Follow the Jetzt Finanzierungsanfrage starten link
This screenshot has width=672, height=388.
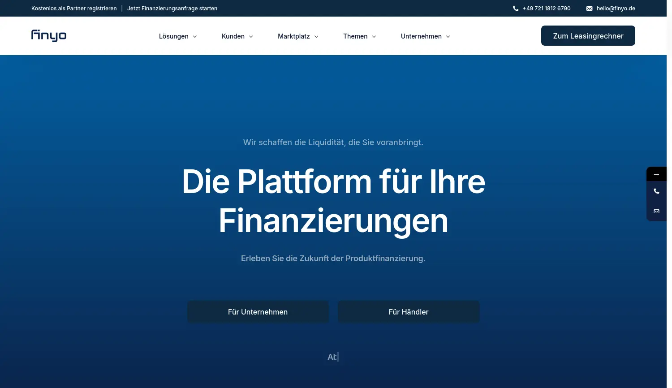172,9
